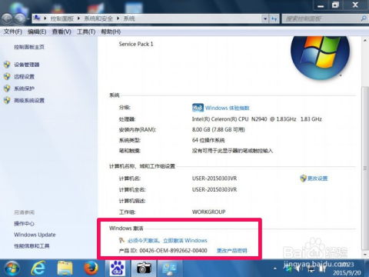Show hidden system tray icons arrow
The image size is (369, 277).
[x=275, y=269]
